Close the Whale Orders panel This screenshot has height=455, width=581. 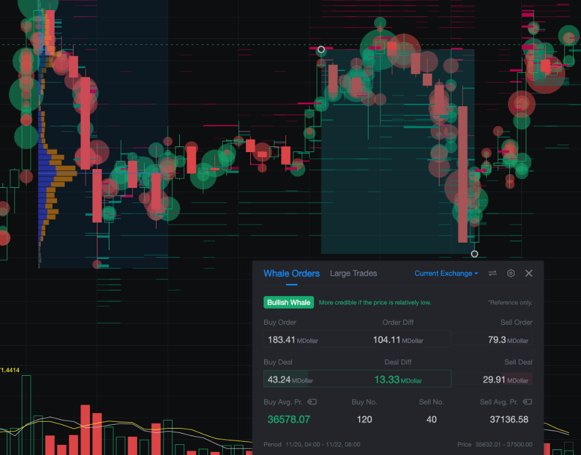529,273
